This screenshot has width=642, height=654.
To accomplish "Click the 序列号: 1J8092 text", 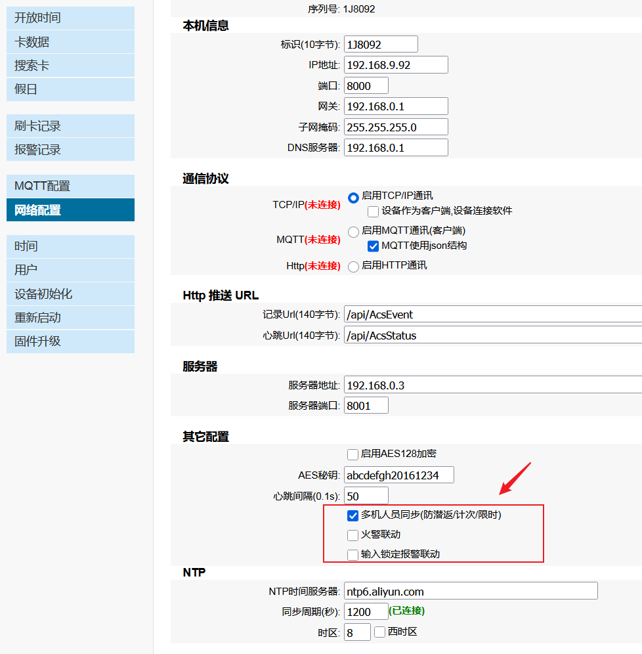I will pos(341,9).
